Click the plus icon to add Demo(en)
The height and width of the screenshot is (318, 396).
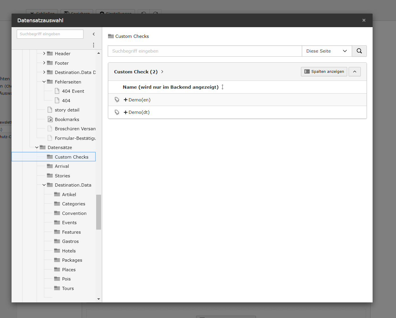tap(126, 100)
